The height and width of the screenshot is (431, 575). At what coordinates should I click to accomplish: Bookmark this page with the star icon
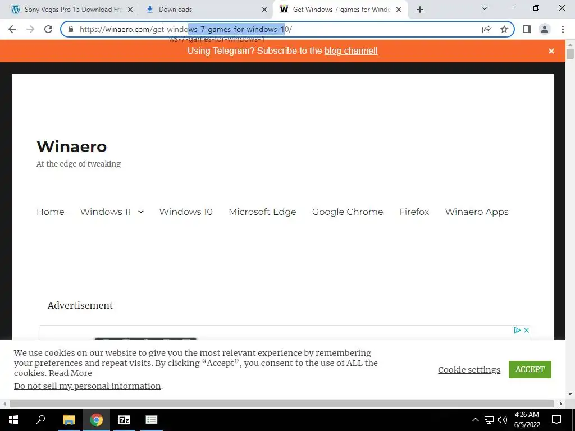tap(504, 29)
